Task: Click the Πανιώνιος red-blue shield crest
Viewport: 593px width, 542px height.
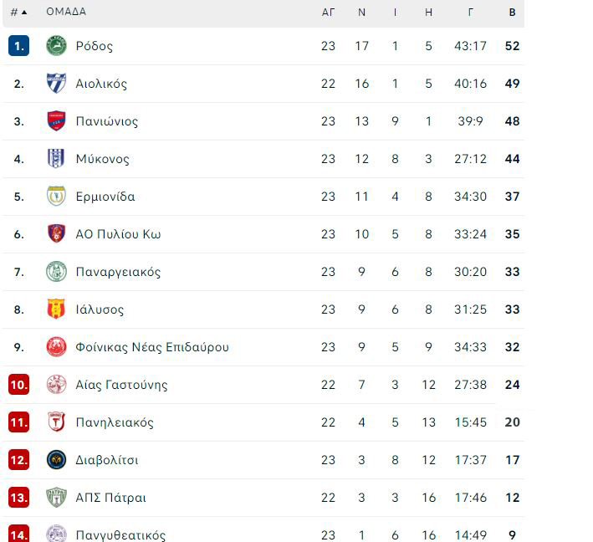Action: [x=56, y=121]
